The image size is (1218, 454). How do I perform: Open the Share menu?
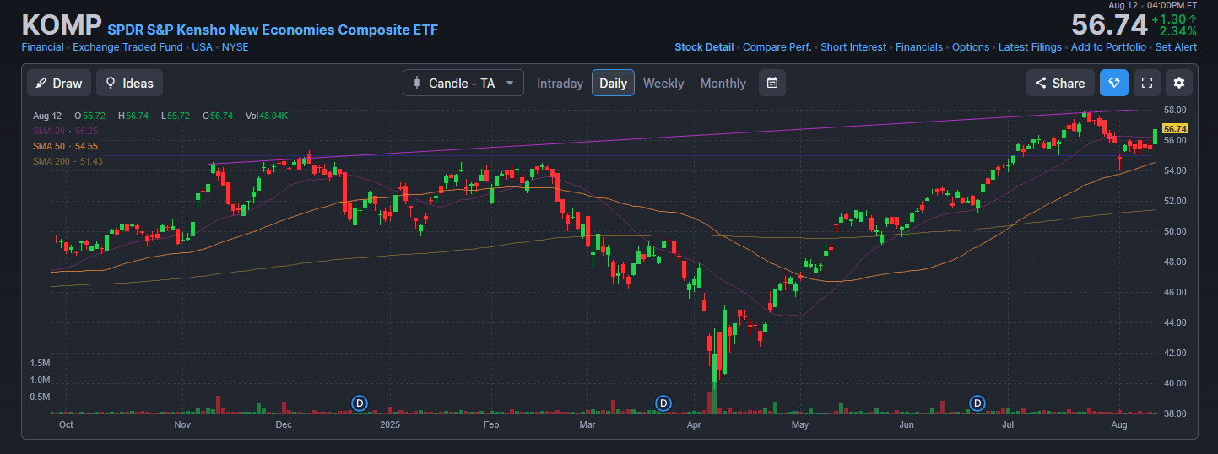coord(1059,83)
